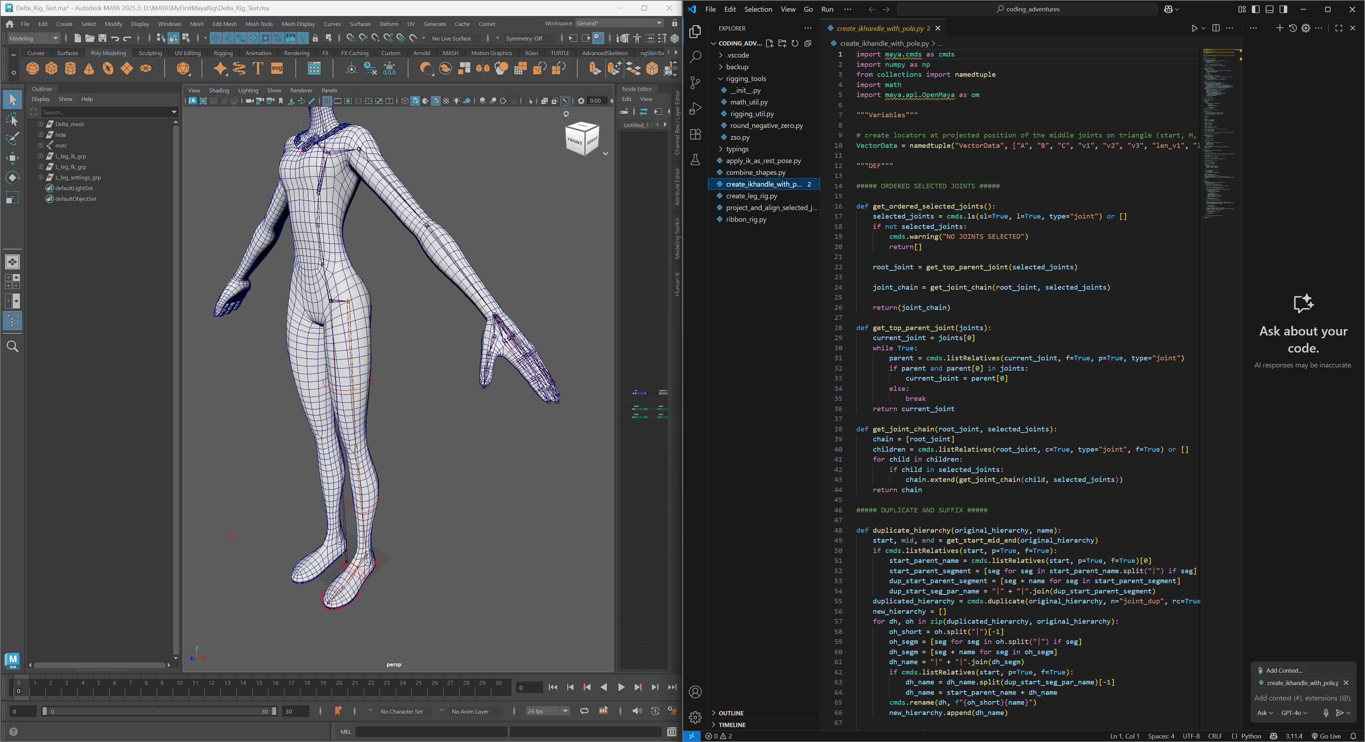Select the Rotate tool in the toolbox
The height and width of the screenshot is (742, 1365).
coord(12,177)
